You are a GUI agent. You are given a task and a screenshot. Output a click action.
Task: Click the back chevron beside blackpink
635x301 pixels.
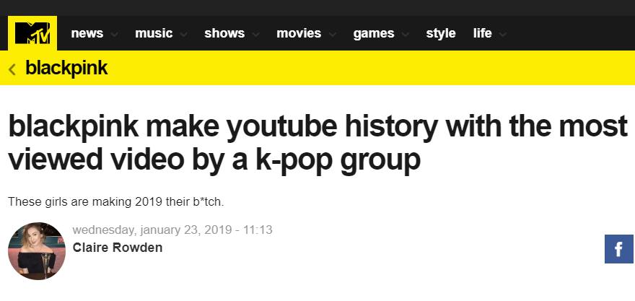tap(12, 69)
